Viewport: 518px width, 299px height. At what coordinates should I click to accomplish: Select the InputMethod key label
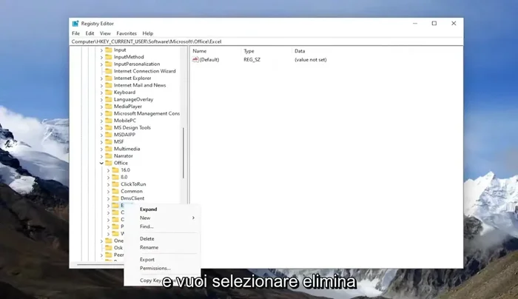point(129,57)
